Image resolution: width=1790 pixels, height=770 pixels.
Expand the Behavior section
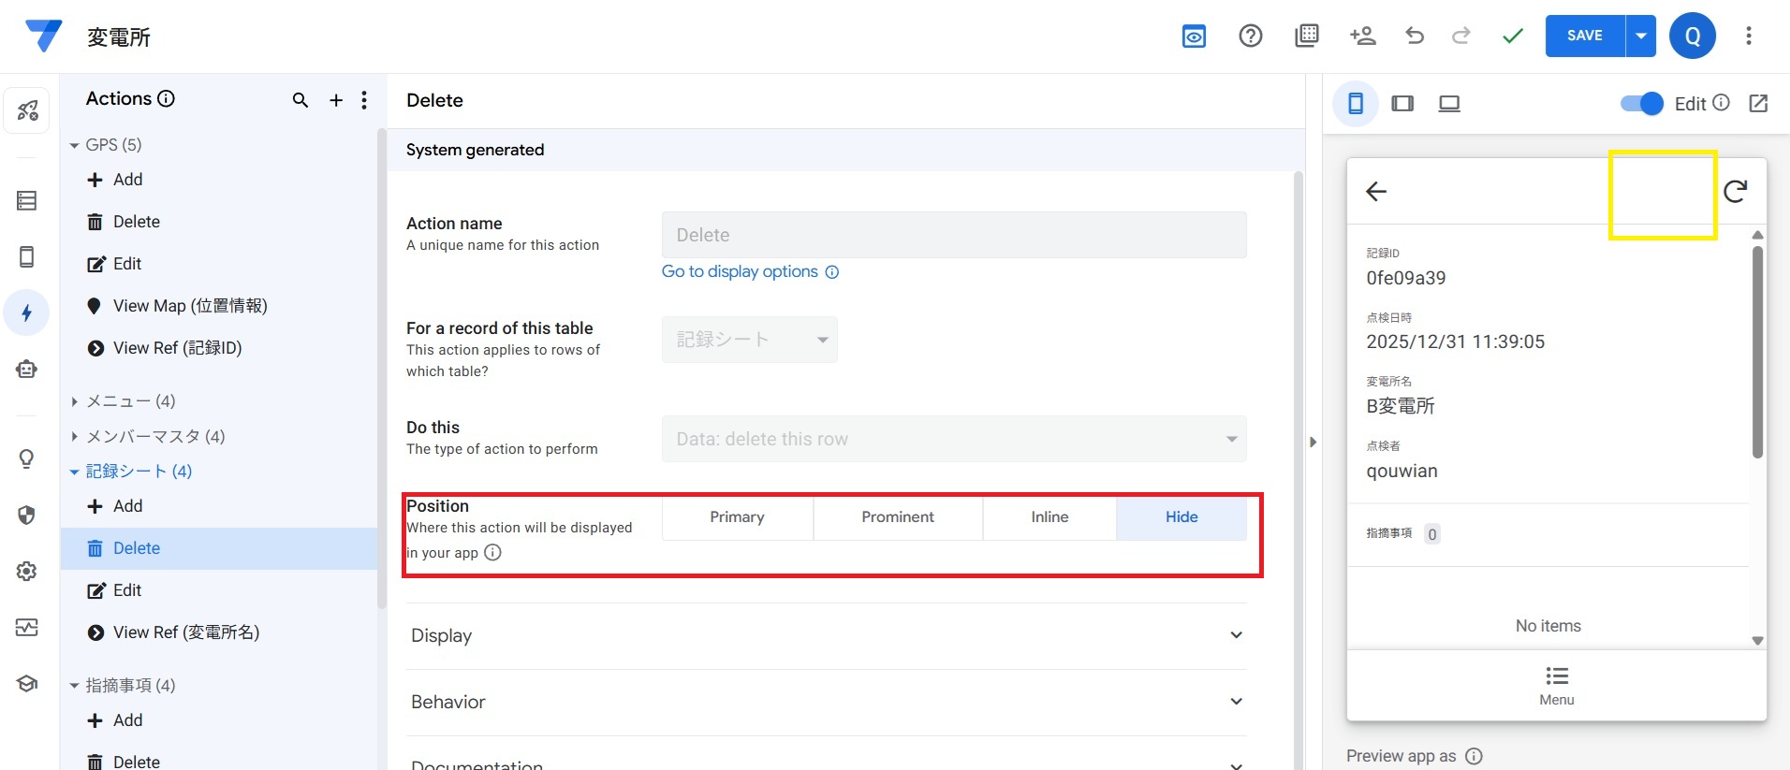click(x=825, y=702)
